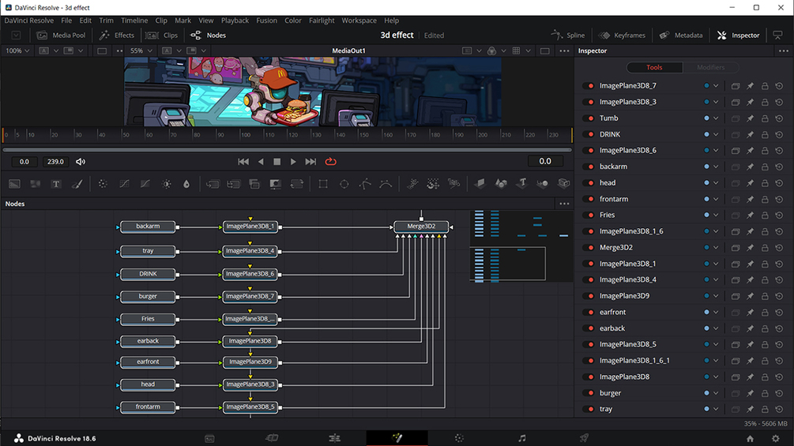Click frame 100 on the time ruler
Viewport: 794px width, 446px height.
pyautogui.click(x=246, y=135)
